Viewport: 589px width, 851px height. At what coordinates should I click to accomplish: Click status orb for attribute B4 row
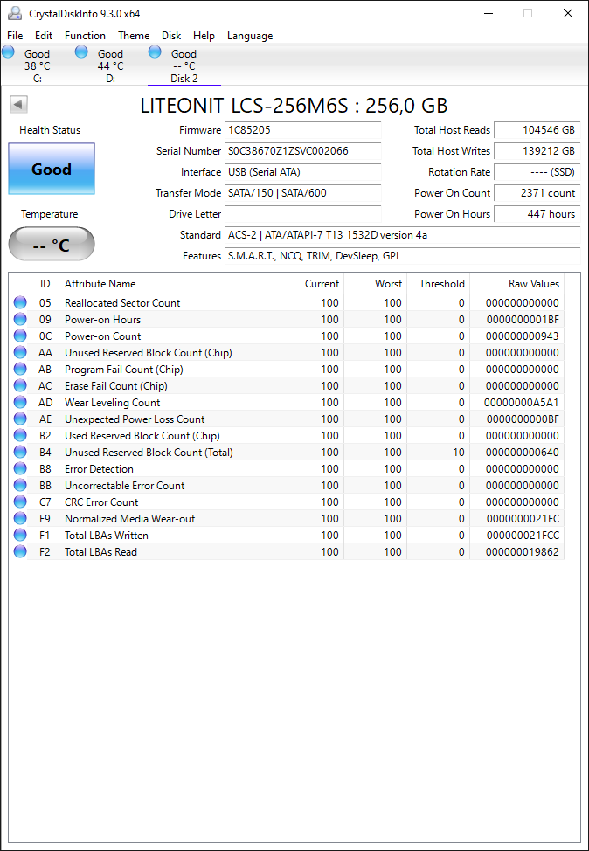coord(20,452)
